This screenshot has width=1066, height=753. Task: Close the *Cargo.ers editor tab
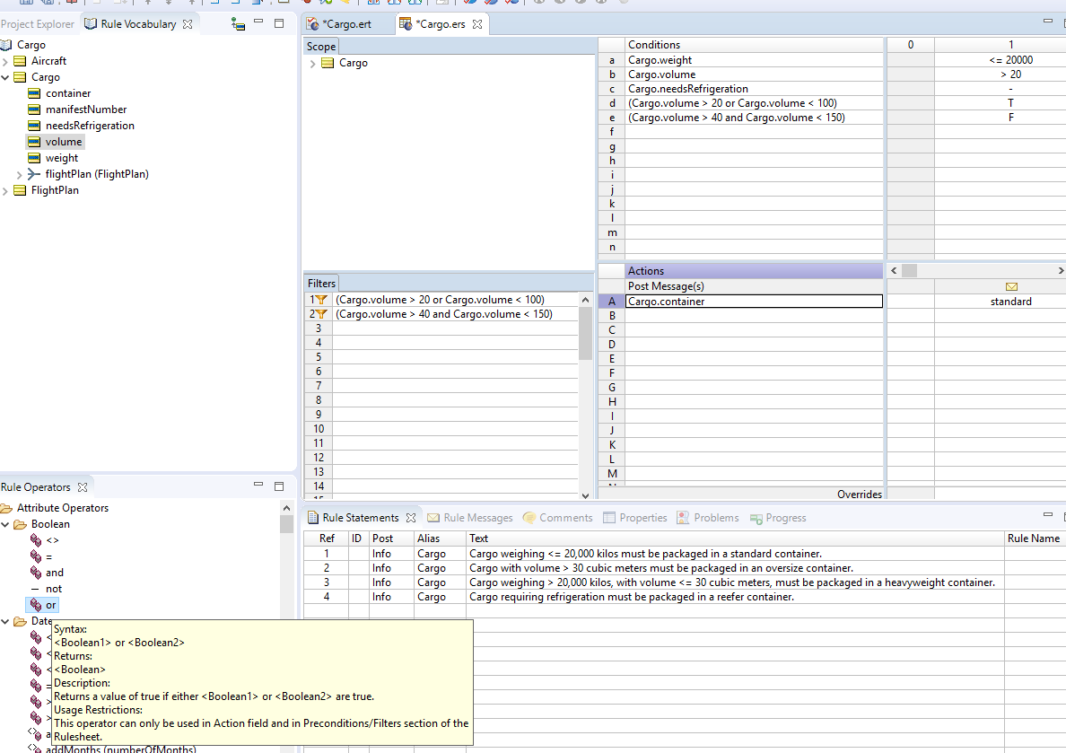(477, 24)
